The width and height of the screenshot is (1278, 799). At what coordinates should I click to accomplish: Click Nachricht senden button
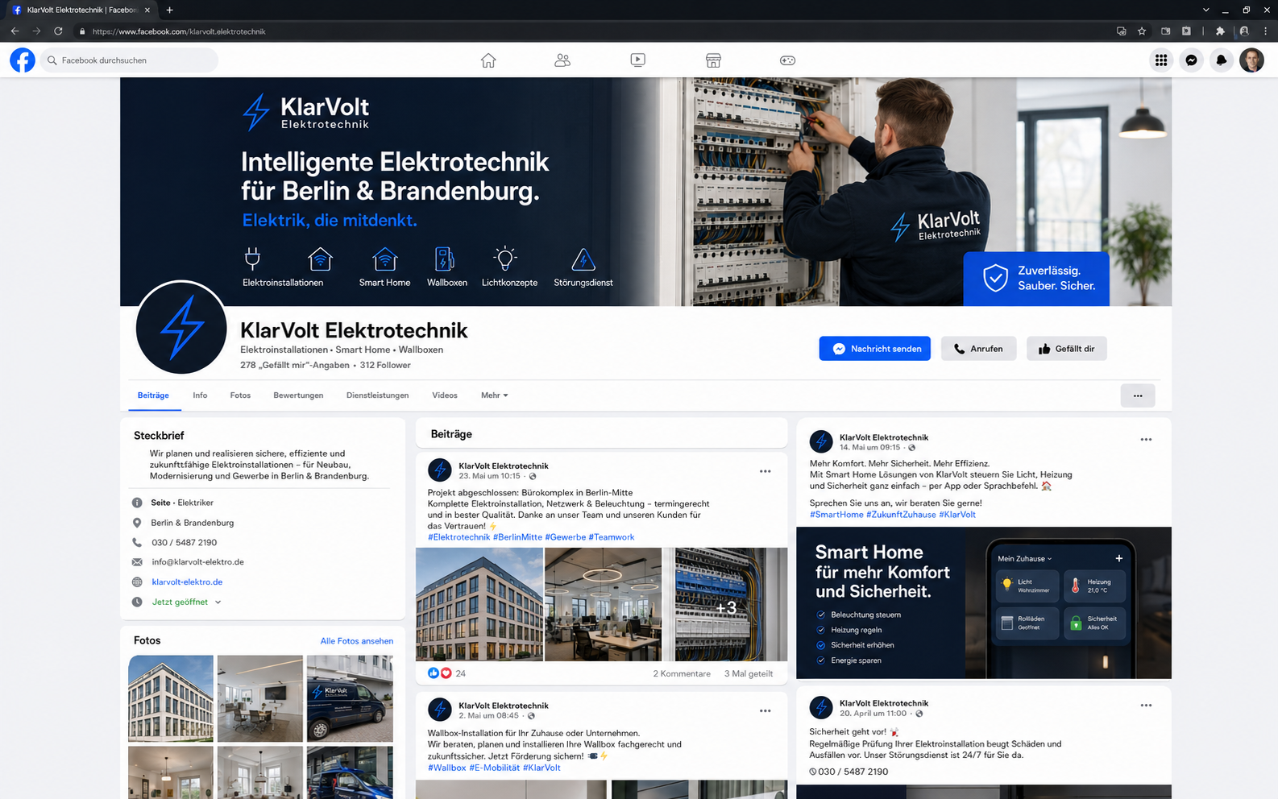pos(875,349)
